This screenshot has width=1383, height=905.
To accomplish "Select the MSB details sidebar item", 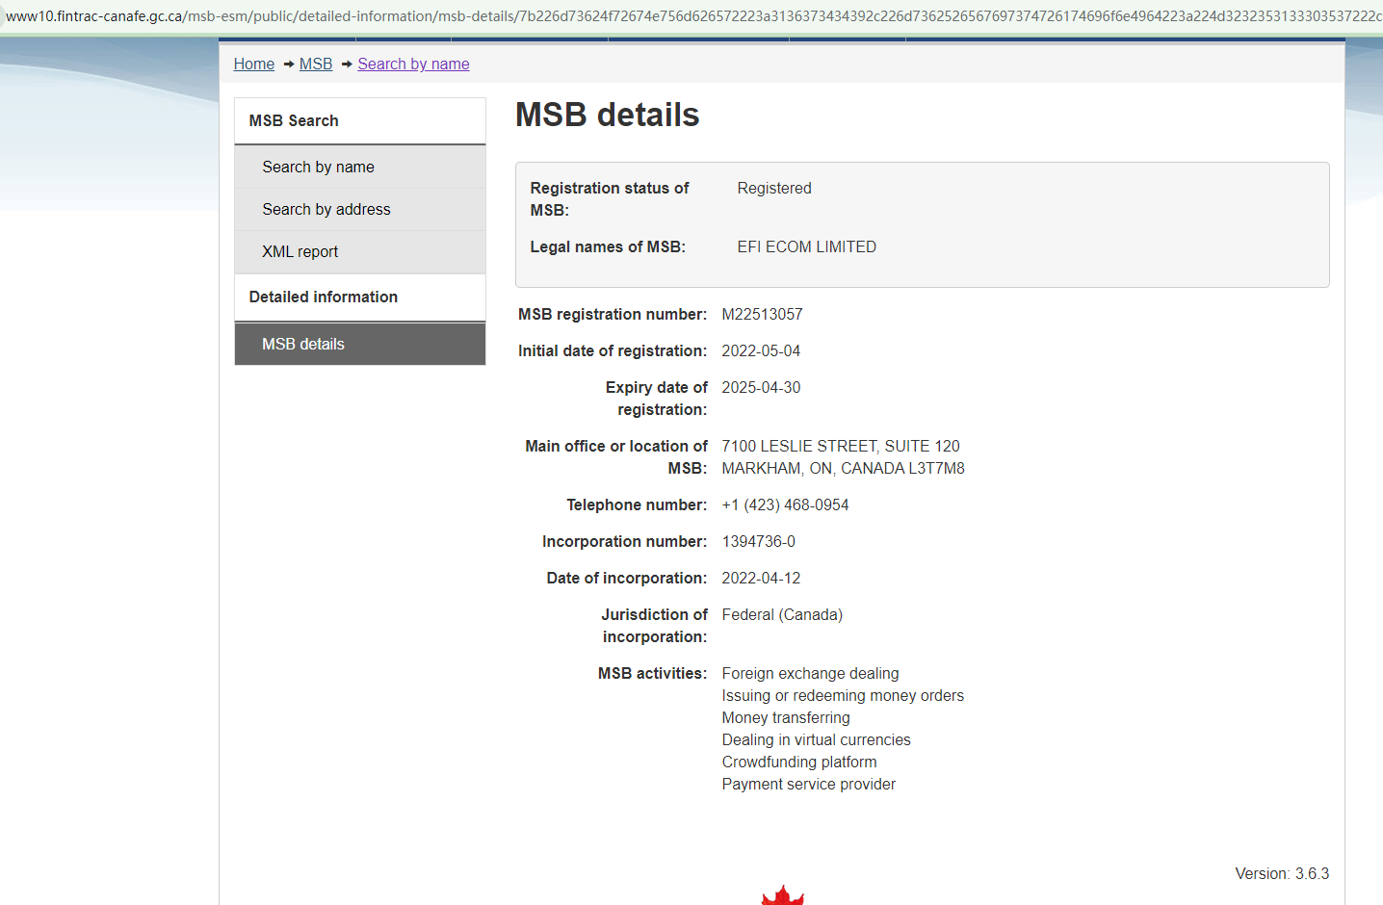I will coord(360,344).
